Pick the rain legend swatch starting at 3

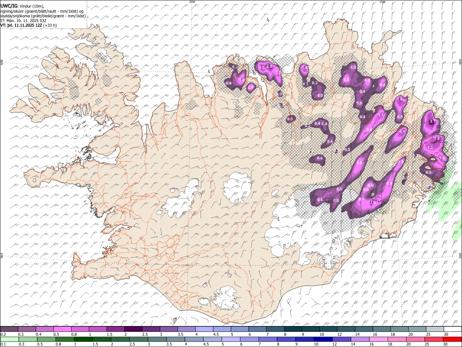[157, 339]
